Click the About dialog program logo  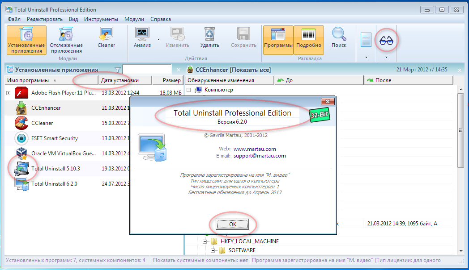(152, 148)
